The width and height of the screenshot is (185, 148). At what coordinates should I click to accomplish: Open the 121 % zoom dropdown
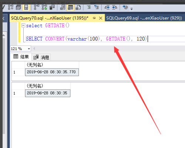click(x=29, y=49)
